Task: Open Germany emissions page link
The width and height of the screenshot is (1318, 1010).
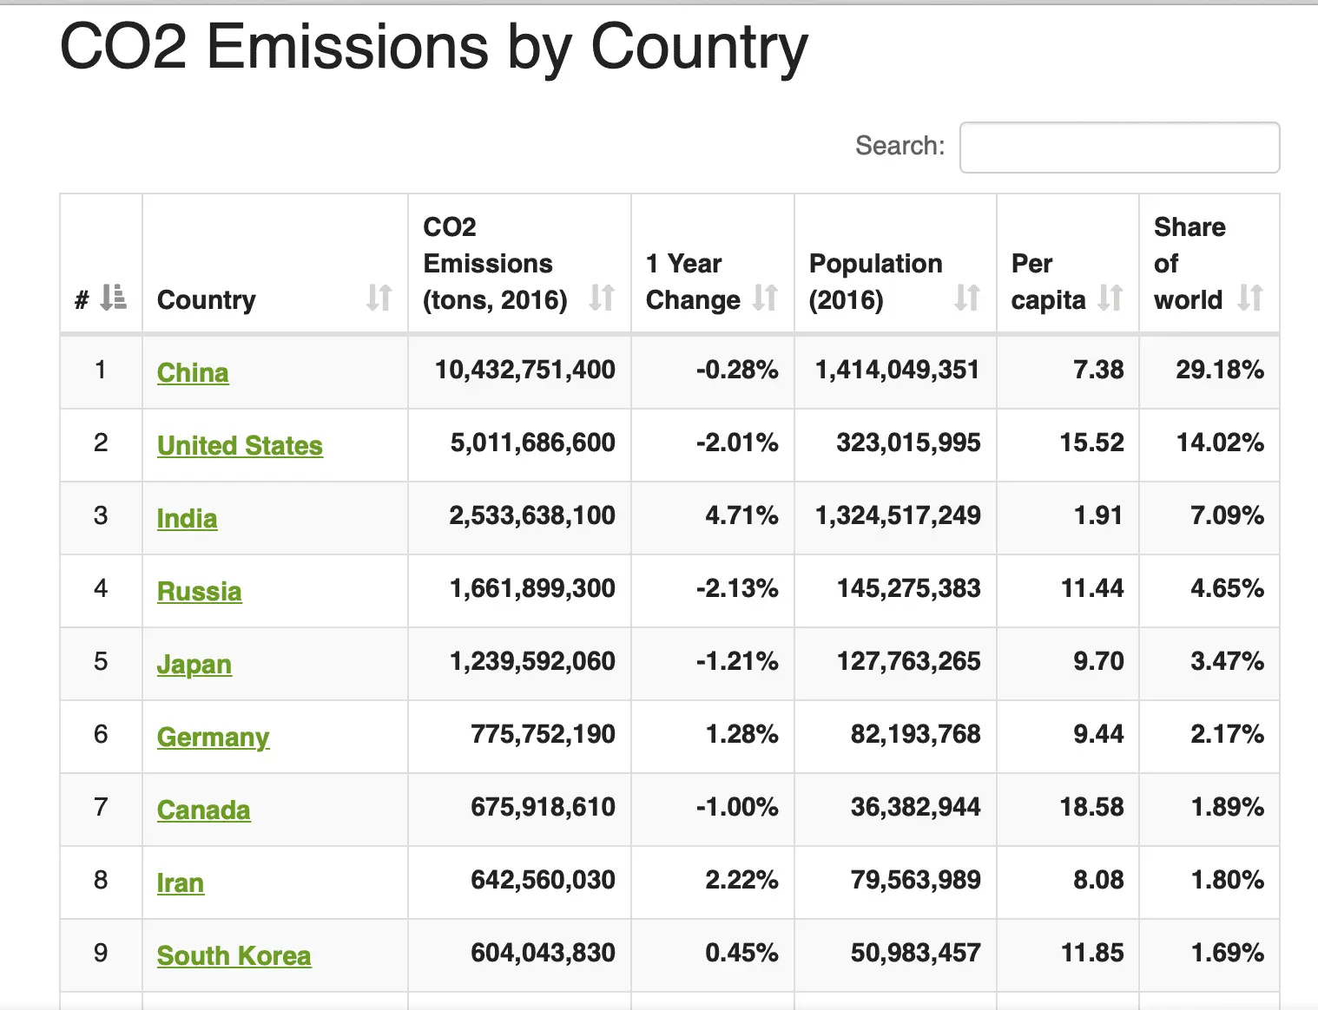Action: [x=213, y=737]
